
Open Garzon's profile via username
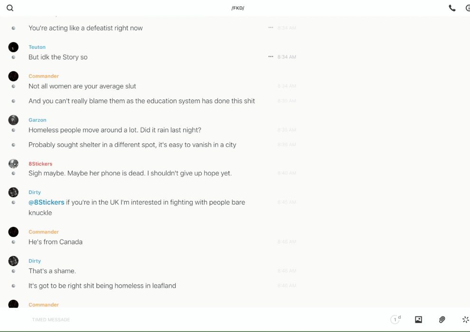pyautogui.click(x=38, y=120)
